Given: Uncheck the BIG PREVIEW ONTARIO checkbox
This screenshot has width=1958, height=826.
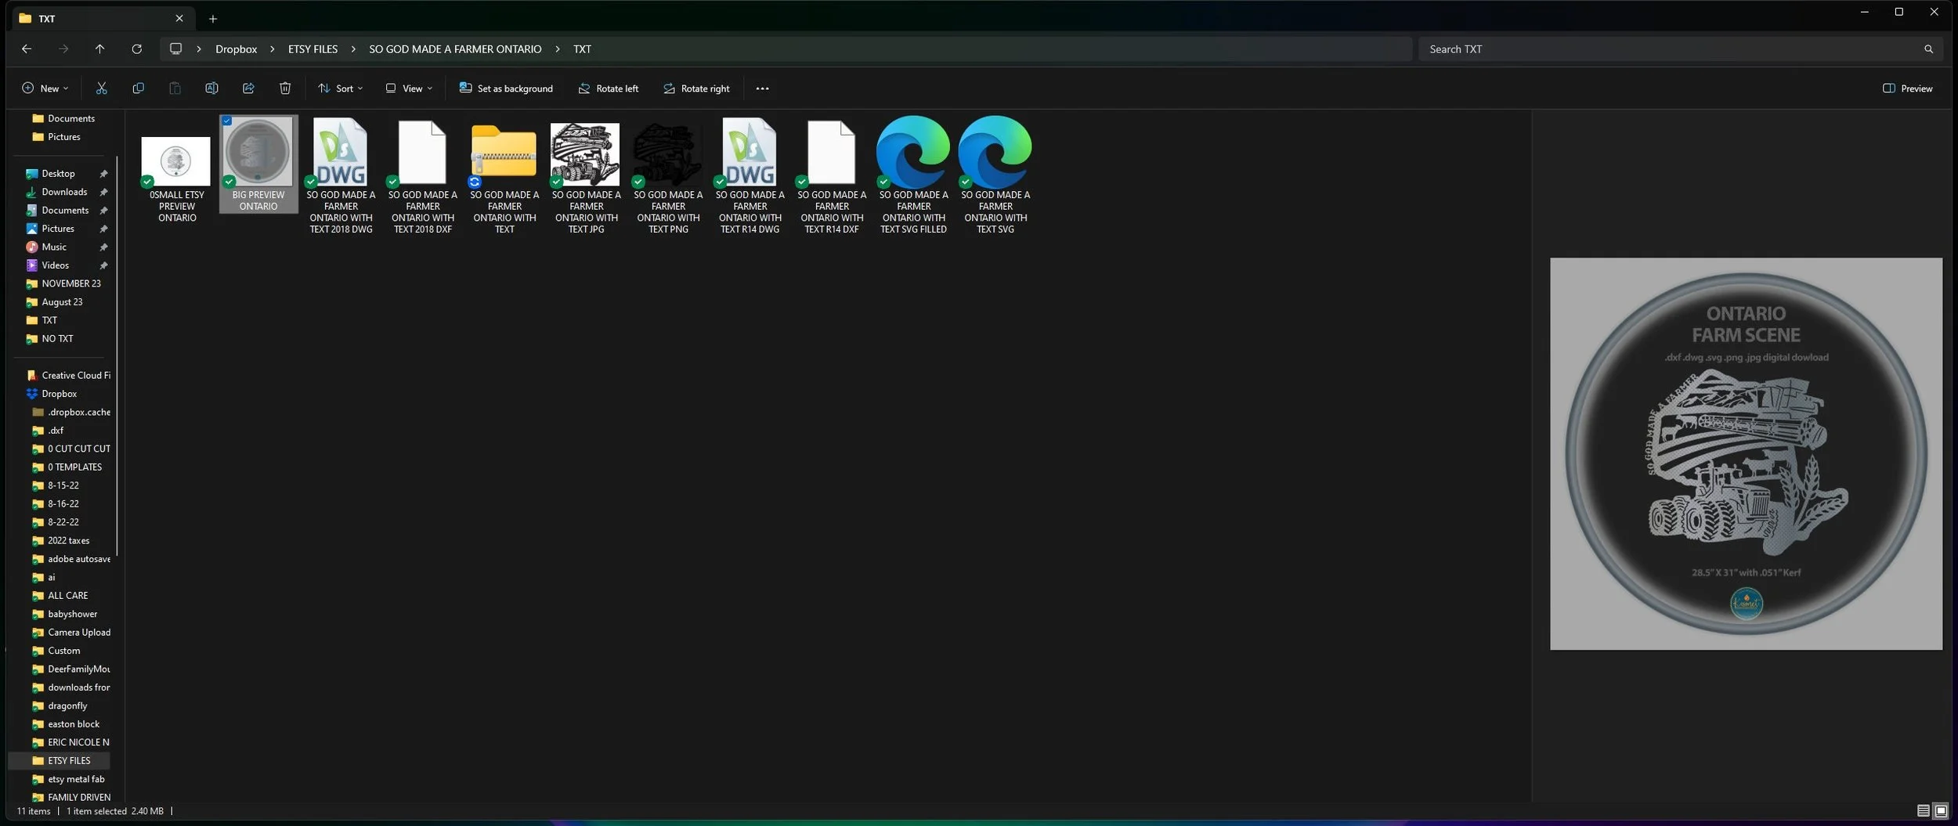Looking at the screenshot, I should 226,121.
